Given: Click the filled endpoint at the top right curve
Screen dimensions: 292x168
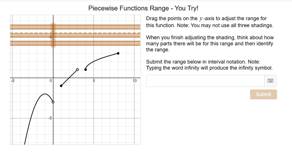Looking at the screenshot, I should click(118, 53).
